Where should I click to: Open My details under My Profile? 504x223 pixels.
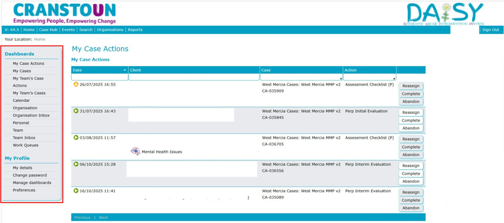click(x=22, y=168)
